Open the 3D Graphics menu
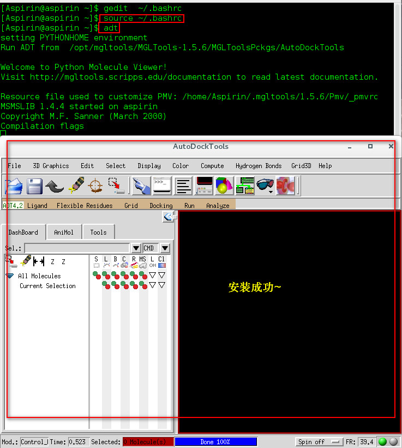This screenshot has width=402, height=448. pyautogui.click(x=51, y=166)
